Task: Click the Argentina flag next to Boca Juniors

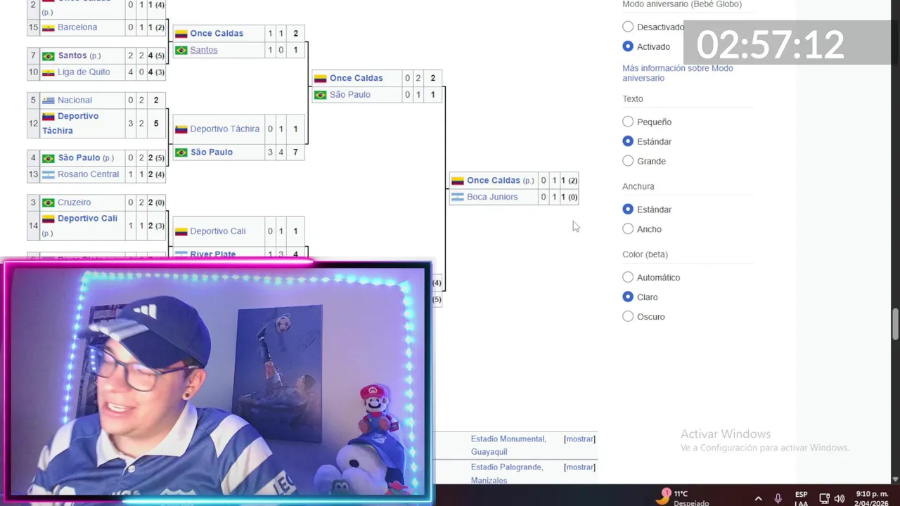Action: [457, 197]
